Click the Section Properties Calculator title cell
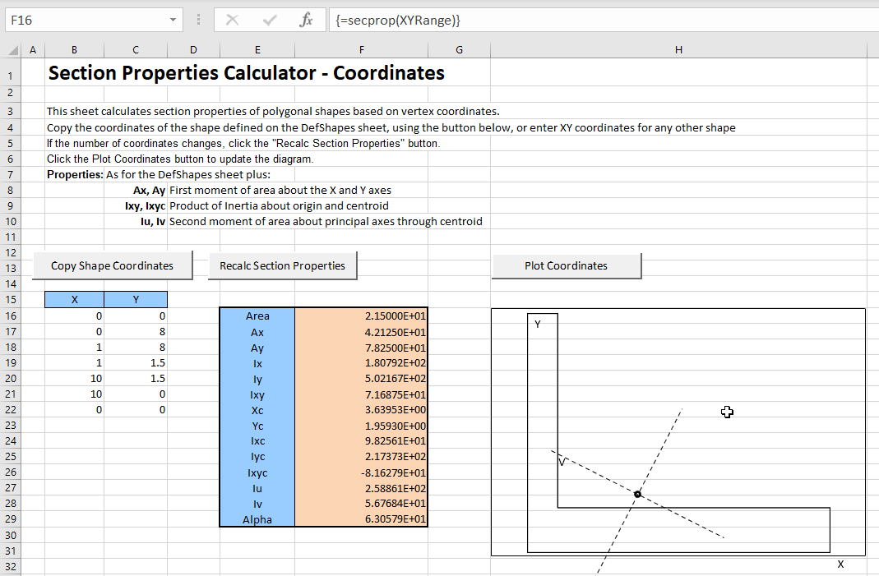Image resolution: width=879 pixels, height=576 pixels. tap(247, 73)
